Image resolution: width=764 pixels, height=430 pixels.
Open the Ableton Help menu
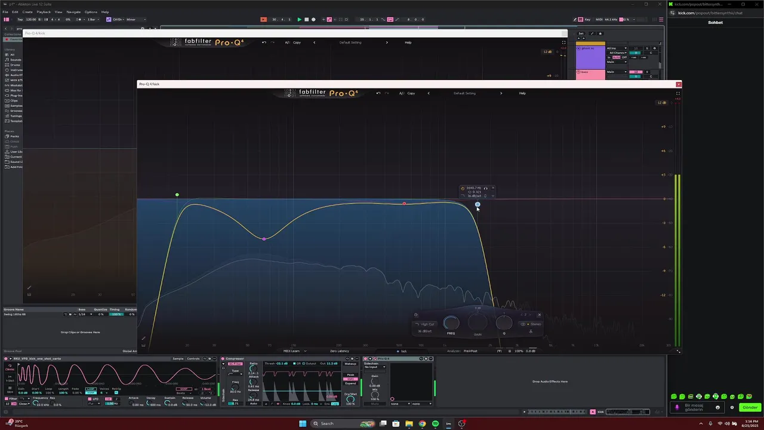click(x=105, y=12)
